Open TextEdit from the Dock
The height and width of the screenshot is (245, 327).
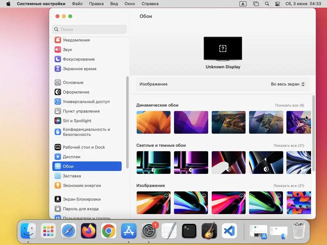169,231
